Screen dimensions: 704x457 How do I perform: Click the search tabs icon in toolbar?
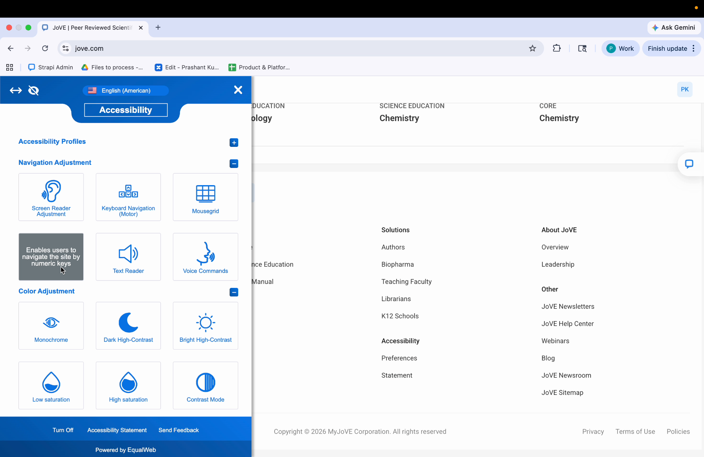point(582,48)
